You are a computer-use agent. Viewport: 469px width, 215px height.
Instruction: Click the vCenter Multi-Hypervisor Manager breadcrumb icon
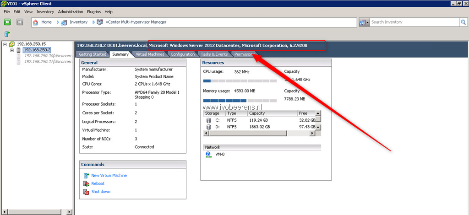pos(100,22)
